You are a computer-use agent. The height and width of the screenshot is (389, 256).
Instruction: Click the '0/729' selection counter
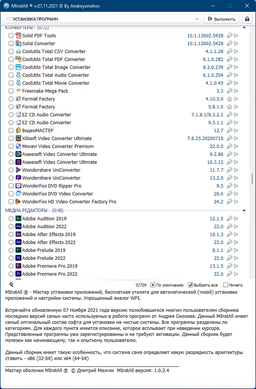(141, 285)
